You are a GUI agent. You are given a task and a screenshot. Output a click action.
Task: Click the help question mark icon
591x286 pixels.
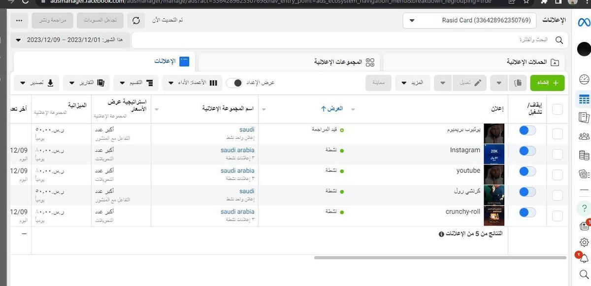pos(584,208)
